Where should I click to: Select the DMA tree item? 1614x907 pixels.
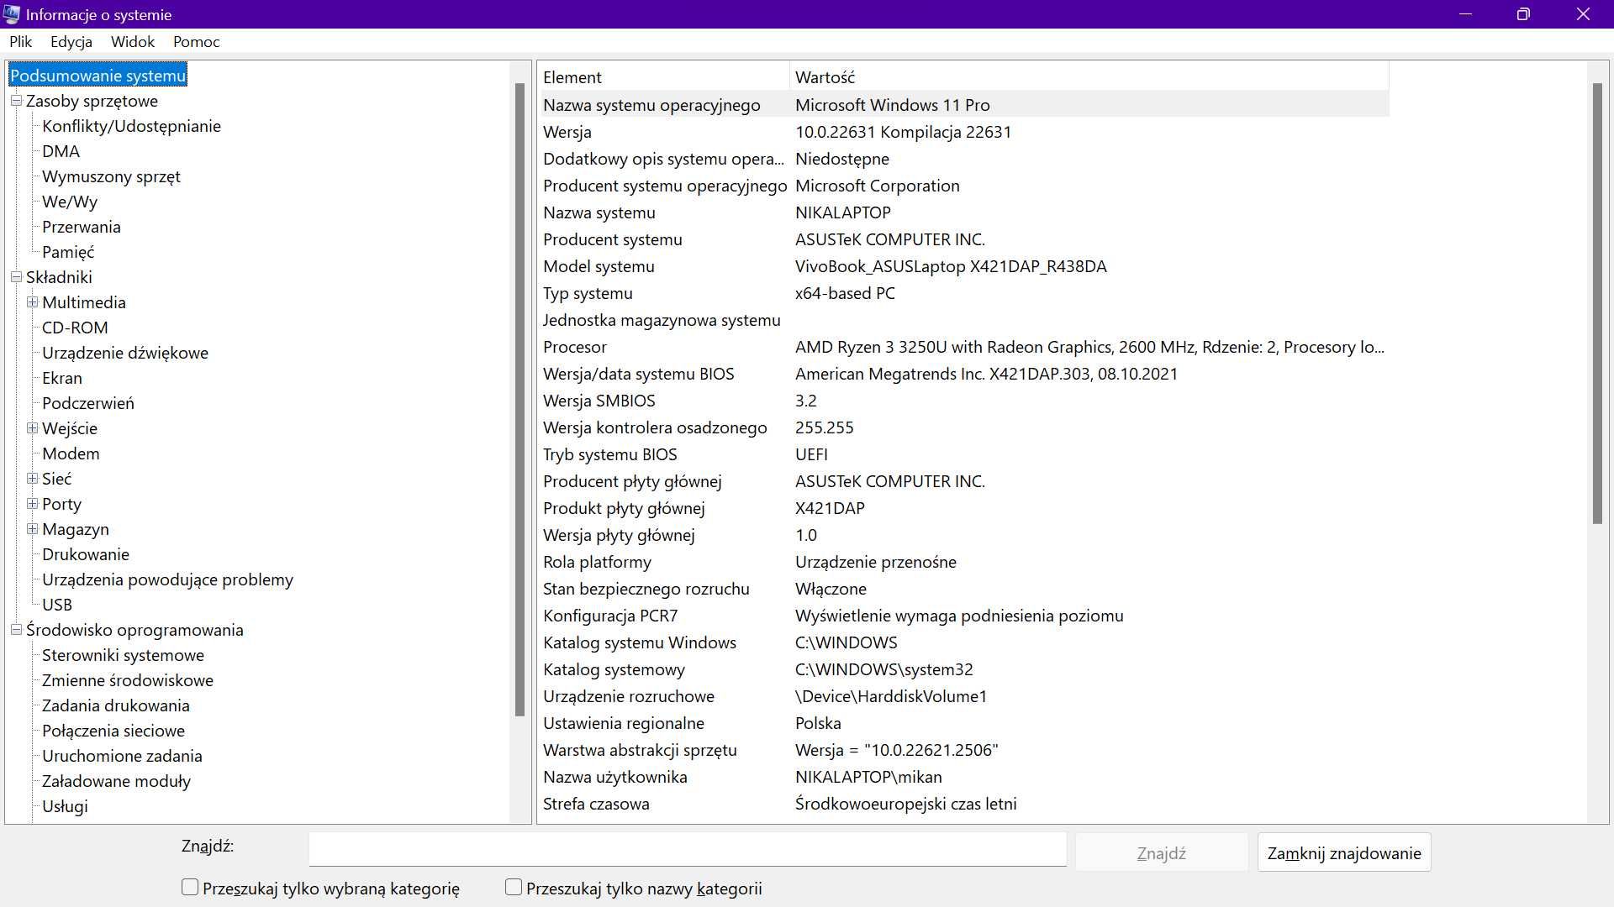pos(61,151)
